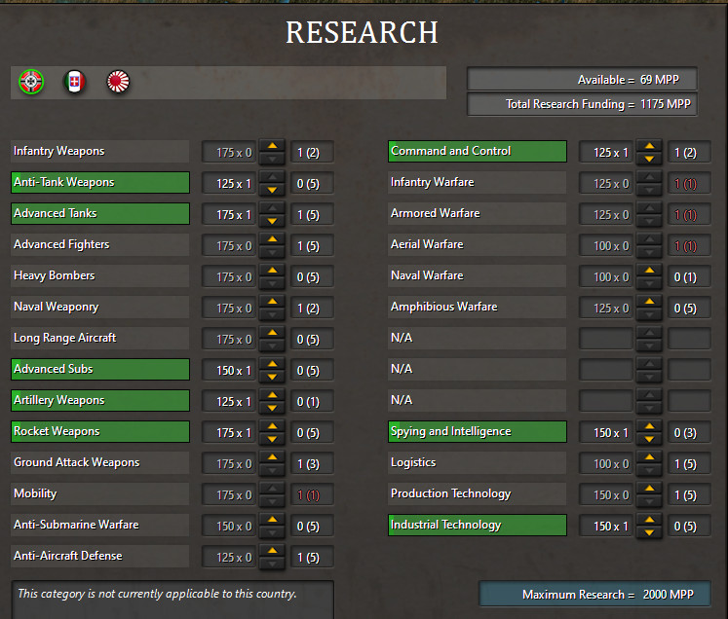Increase Amphibious Warfare research with up arrow
The width and height of the screenshot is (728, 619).
(649, 301)
